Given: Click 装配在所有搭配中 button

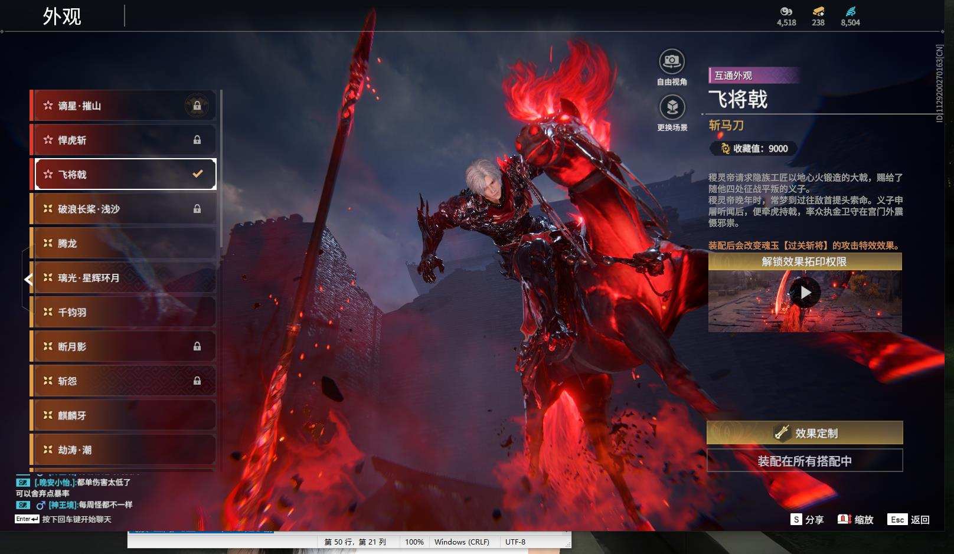Looking at the screenshot, I should coord(805,461).
